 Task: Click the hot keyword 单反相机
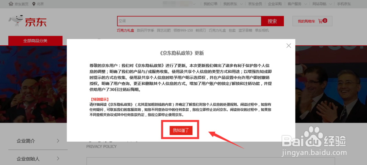[262, 30]
